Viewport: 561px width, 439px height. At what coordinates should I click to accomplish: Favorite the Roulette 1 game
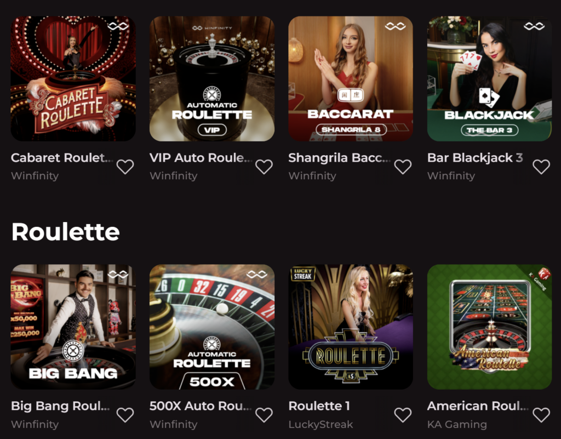pos(403,415)
